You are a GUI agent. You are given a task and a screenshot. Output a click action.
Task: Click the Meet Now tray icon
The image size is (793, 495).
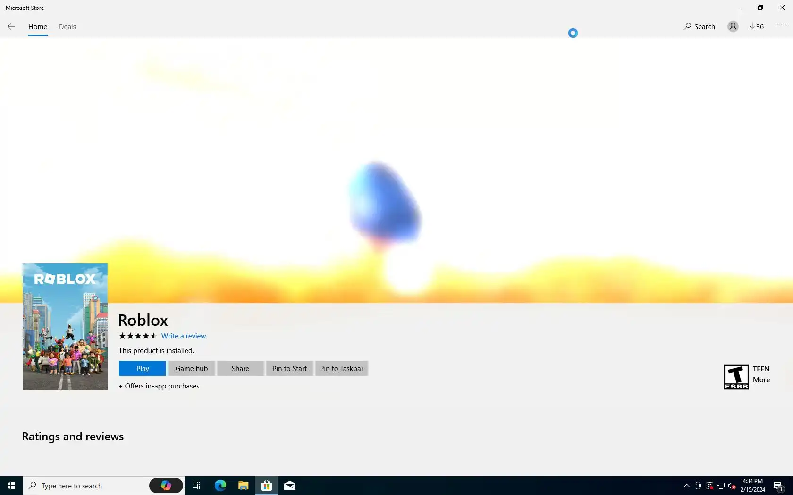click(698, 486)
